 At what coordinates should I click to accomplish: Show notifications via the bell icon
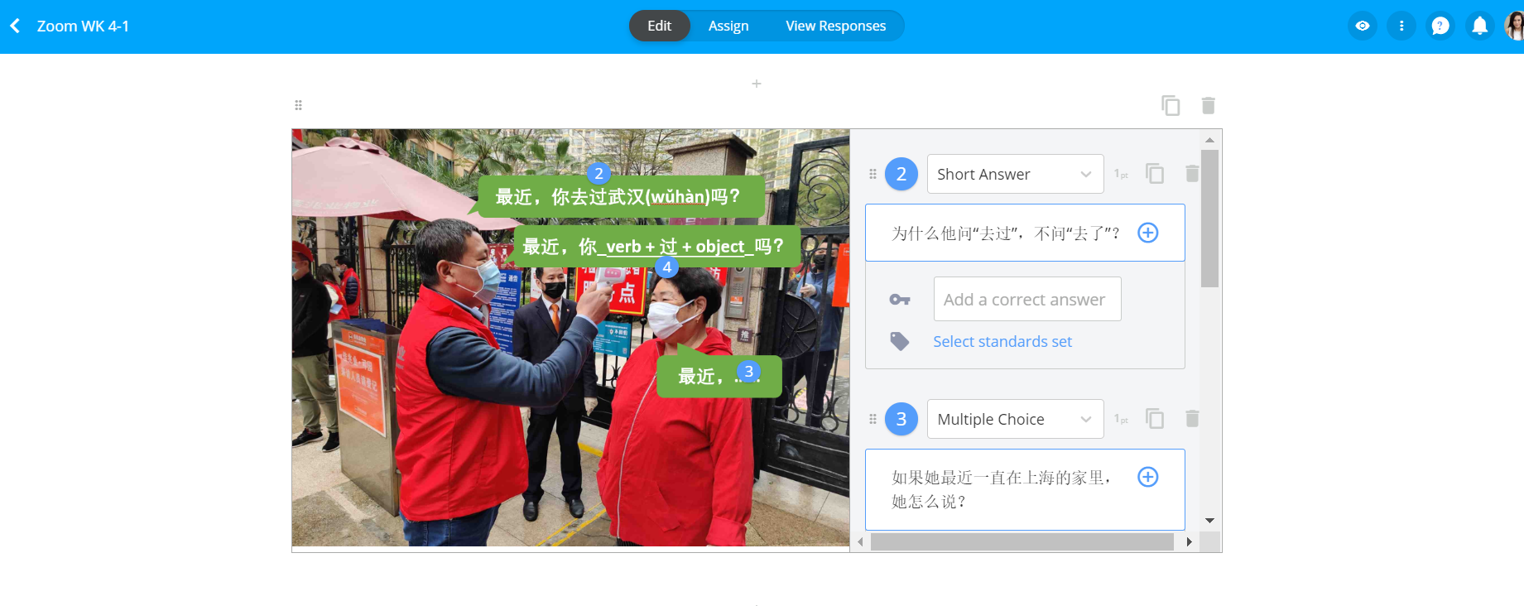(1479, 26)
